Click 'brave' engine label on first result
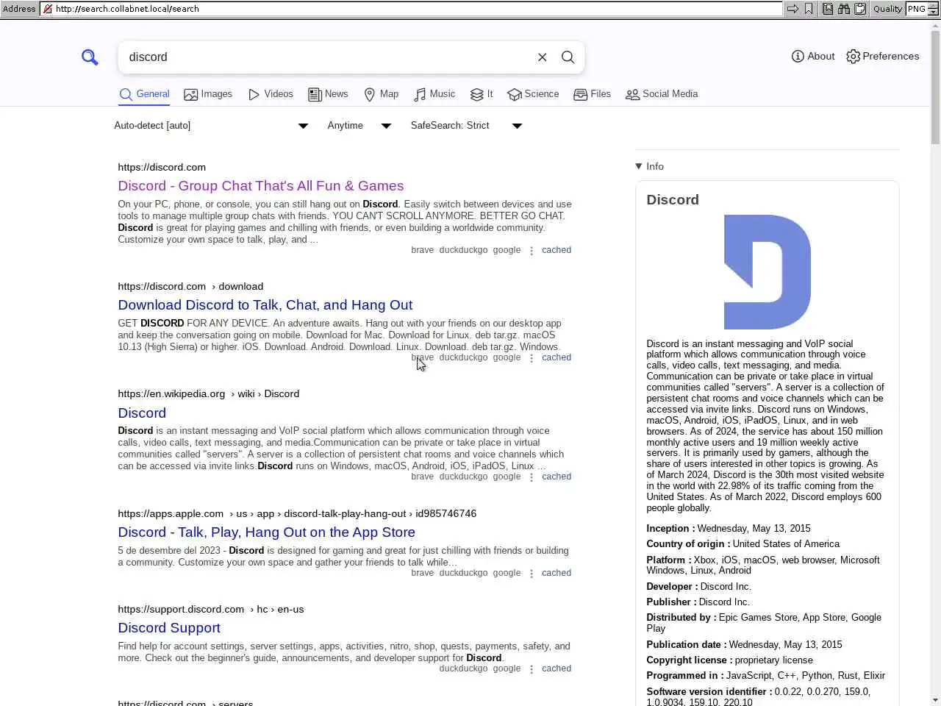The height and width of the screenshot is (706, 941). tap(422, 250)
